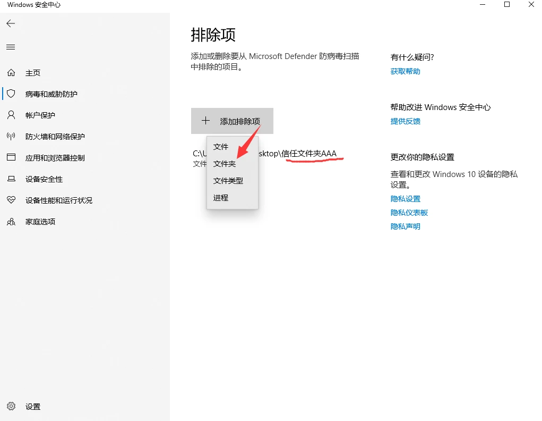The width and height of the screenshot is (542, 421).
Task: Click the Windows 安全中心 window title
Action: pos(34,5)
